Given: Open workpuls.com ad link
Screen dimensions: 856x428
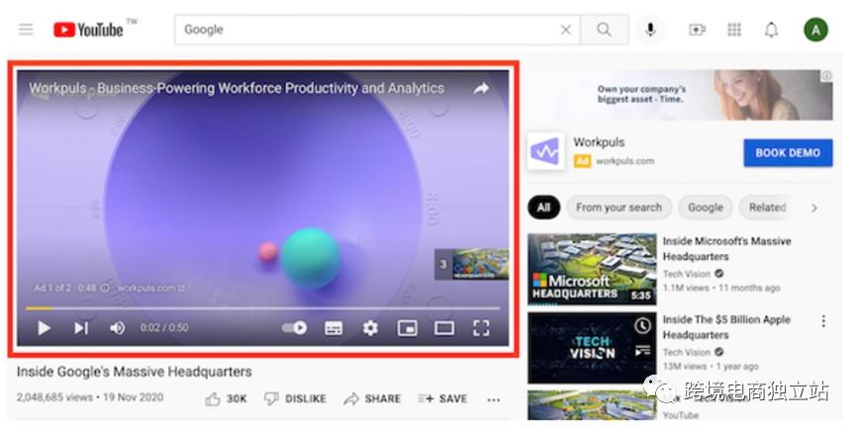Looking at the screenshot, I should click(624, 161).
